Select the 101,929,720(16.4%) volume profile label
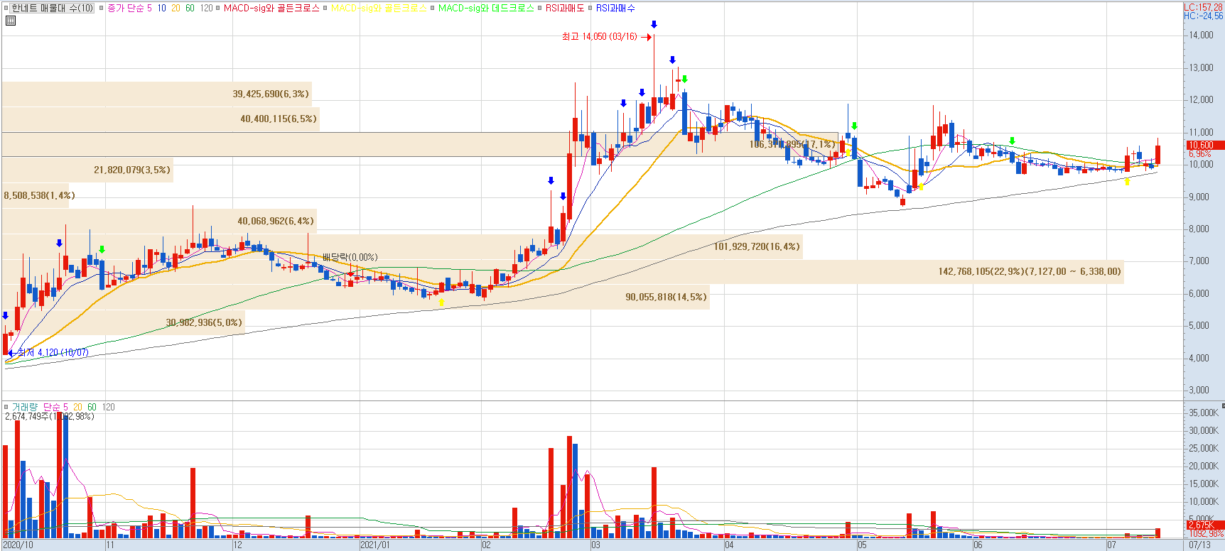The height and width of the screenshot is (551, 1225). (x=757, y=246)
